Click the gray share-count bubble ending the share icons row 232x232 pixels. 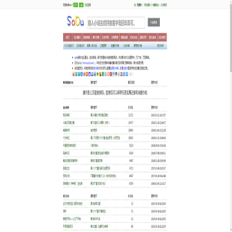click(x=131, y=74)
